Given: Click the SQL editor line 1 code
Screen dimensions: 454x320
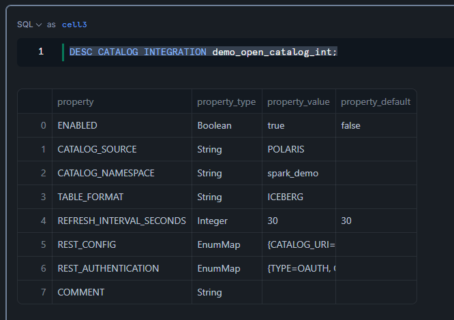Looking at the screenshot, I should [203, 52].
